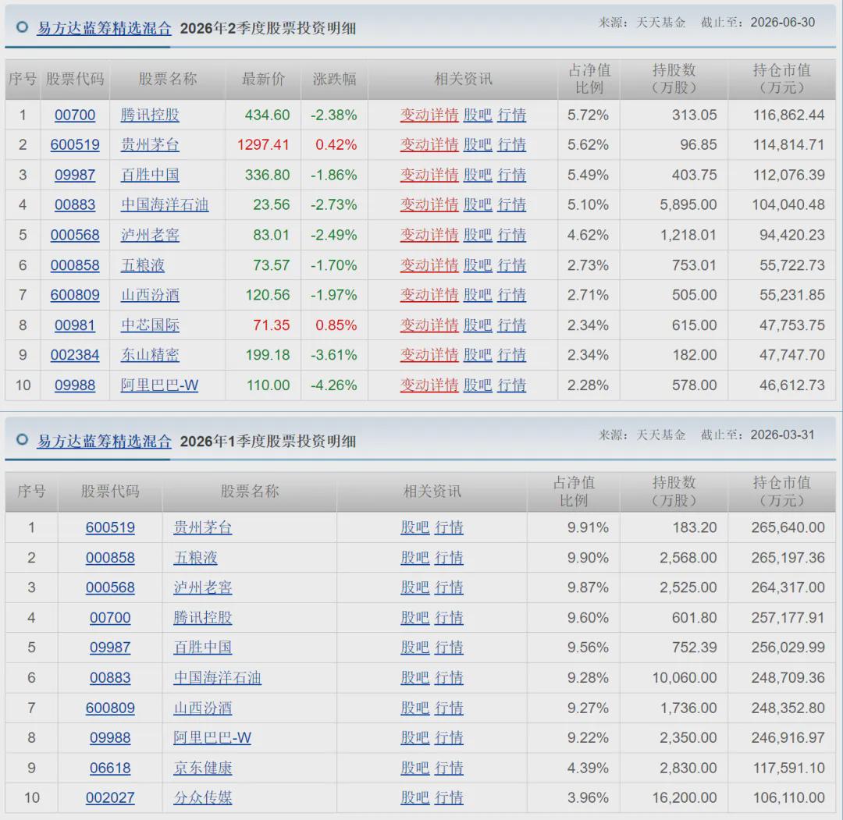Open stock code 09988 in 2季度 table
Image resolution: width=843 pixels, height=820 pixels.
tap(75, 385)
